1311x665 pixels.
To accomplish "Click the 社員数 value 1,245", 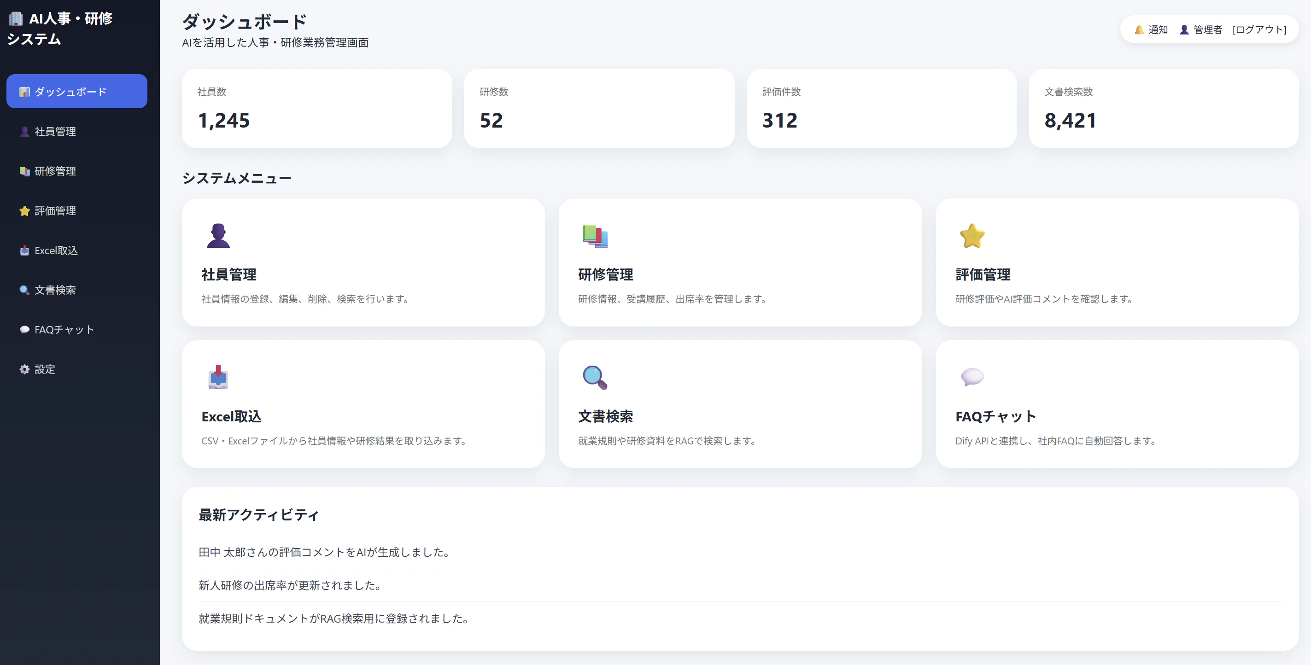I will click(224, 121).
